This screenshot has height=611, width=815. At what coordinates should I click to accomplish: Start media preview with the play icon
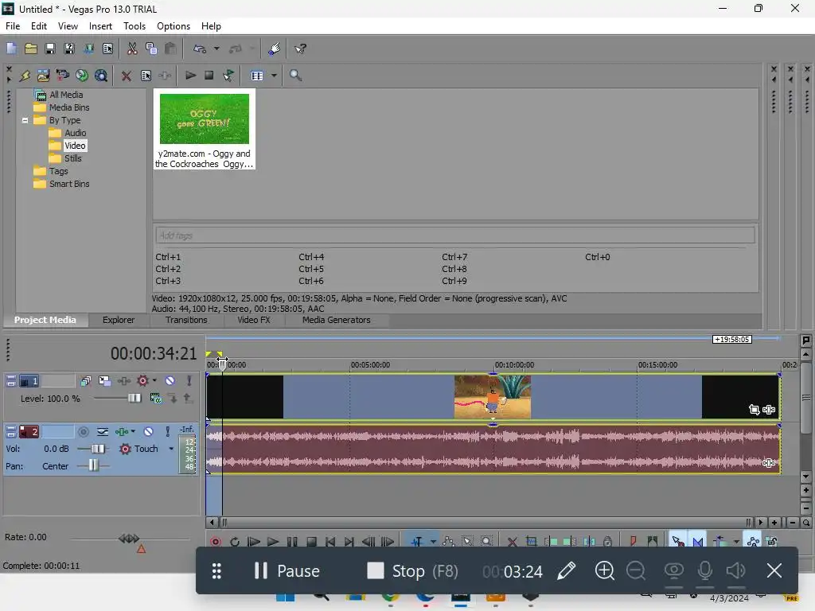(x=190, y=76)
